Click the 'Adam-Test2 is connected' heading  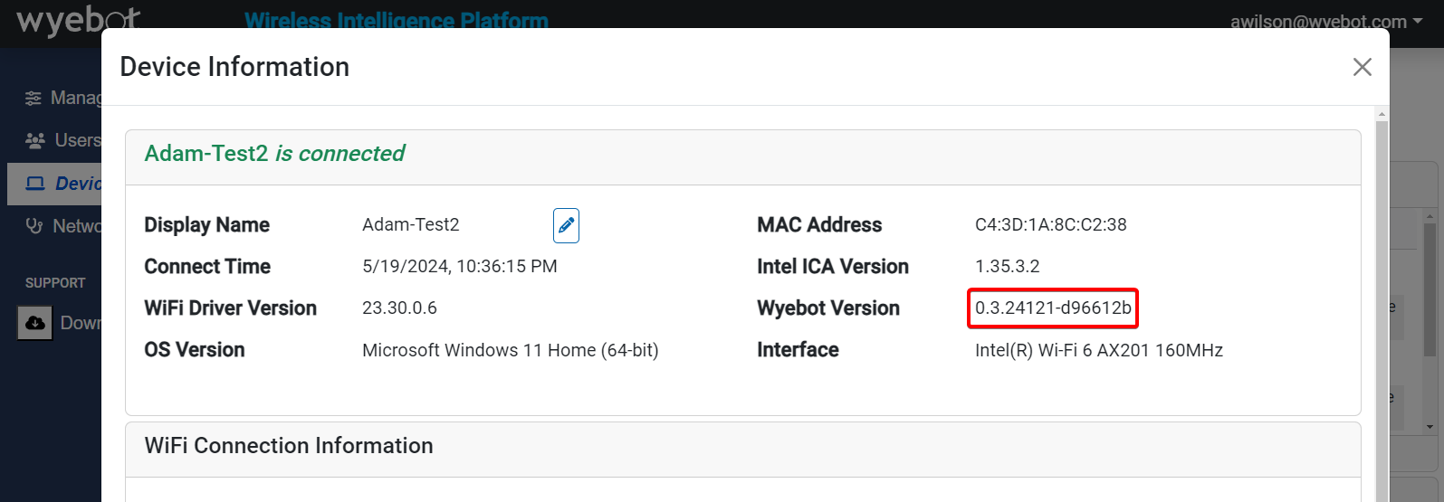pyautogui.click(x=274, y=154)
